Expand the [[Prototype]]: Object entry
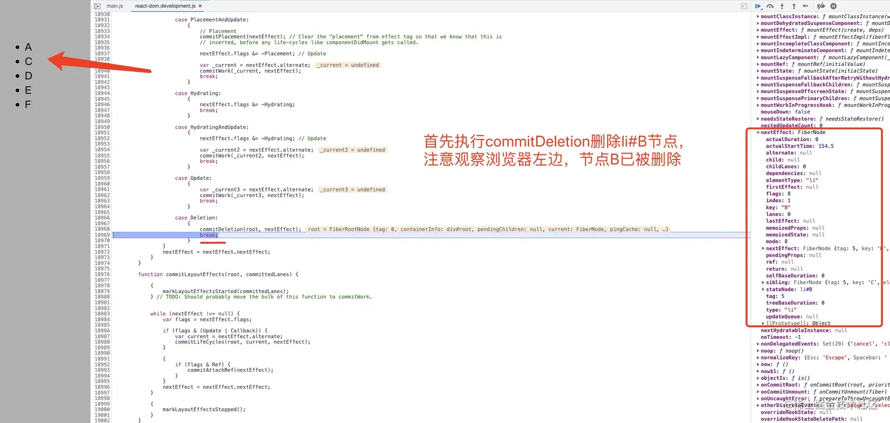The width and height of the screenshot is (890, 423). click(x=763, y=324)
